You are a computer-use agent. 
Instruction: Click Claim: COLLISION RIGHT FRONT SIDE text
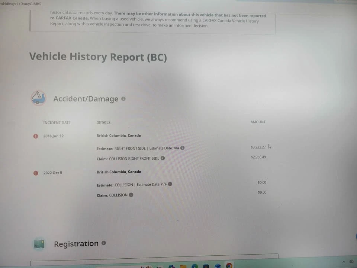point(128,159)
